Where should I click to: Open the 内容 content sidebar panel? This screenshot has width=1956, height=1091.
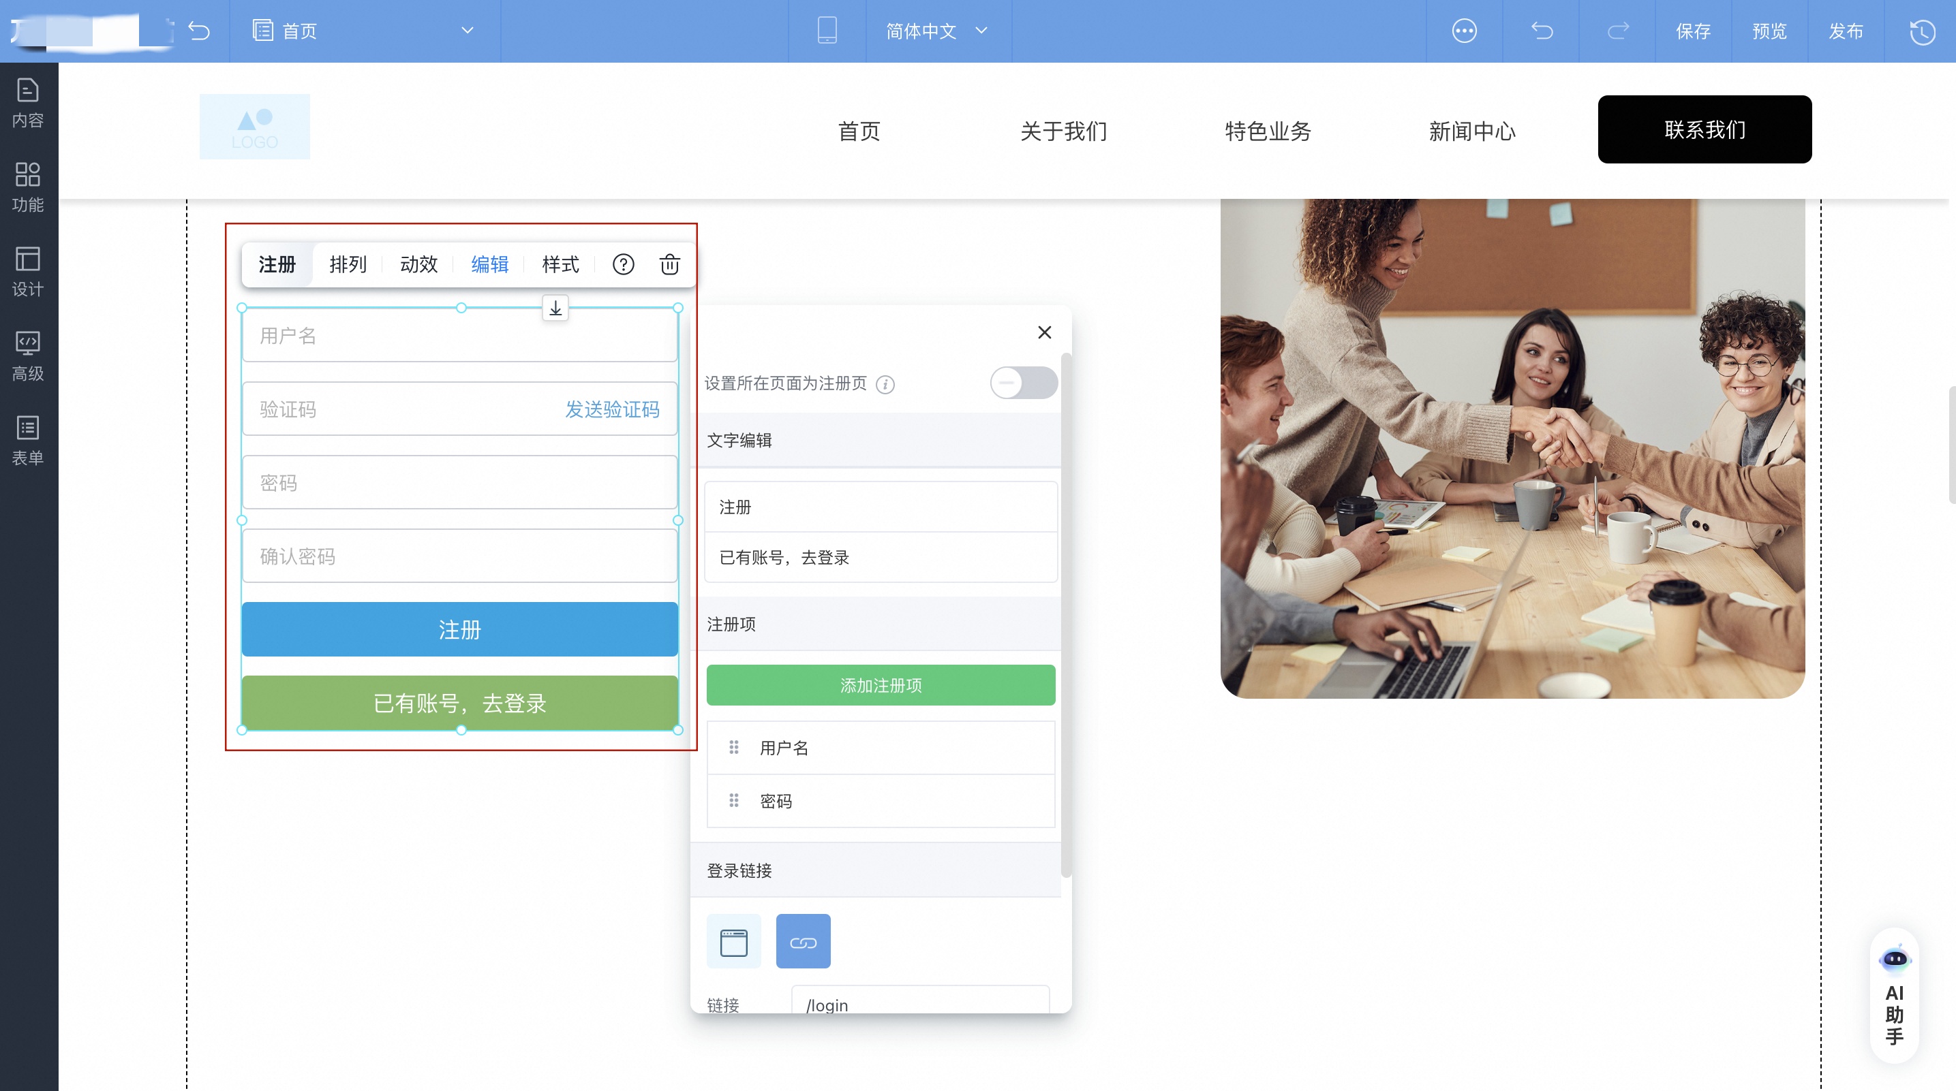(28, 102)
